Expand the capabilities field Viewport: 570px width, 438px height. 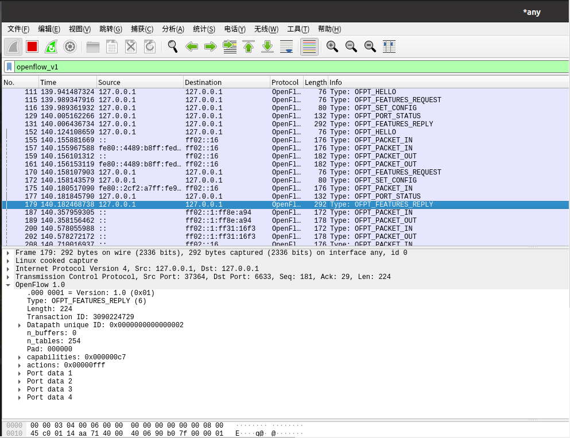20,357
